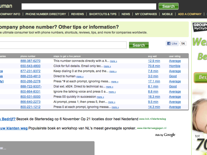Select the 888-233-4813 phone link
Image resolution: width=207 pixels, height=155 pixels.
(x=30, y=76)
